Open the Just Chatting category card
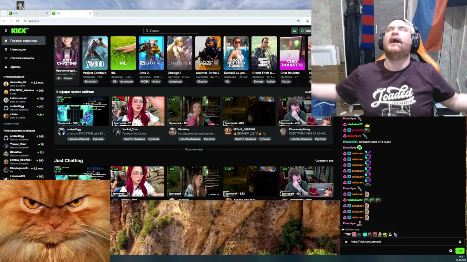Screen dimensions: 467x262 click(x=66, y=53)
